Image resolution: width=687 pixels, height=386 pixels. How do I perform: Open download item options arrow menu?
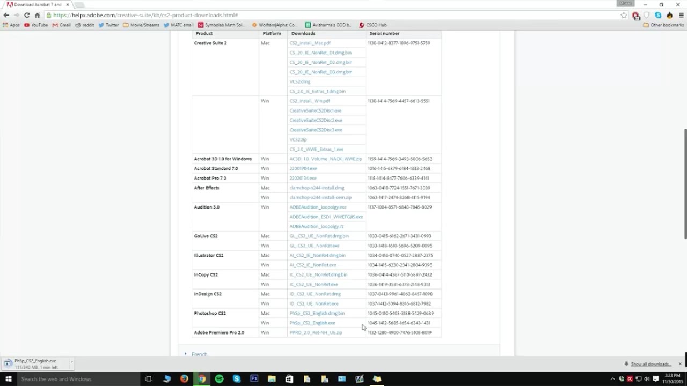(x=71, y=363)
